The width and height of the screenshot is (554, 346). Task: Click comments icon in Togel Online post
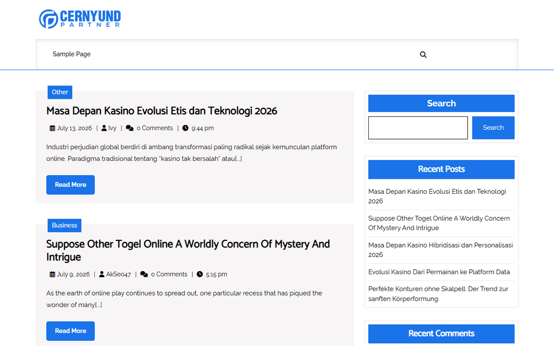click(x=144, y=274)
